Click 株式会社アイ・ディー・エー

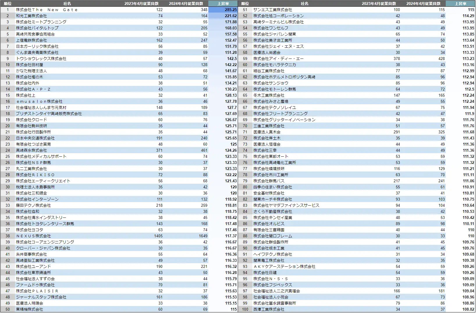278,59
